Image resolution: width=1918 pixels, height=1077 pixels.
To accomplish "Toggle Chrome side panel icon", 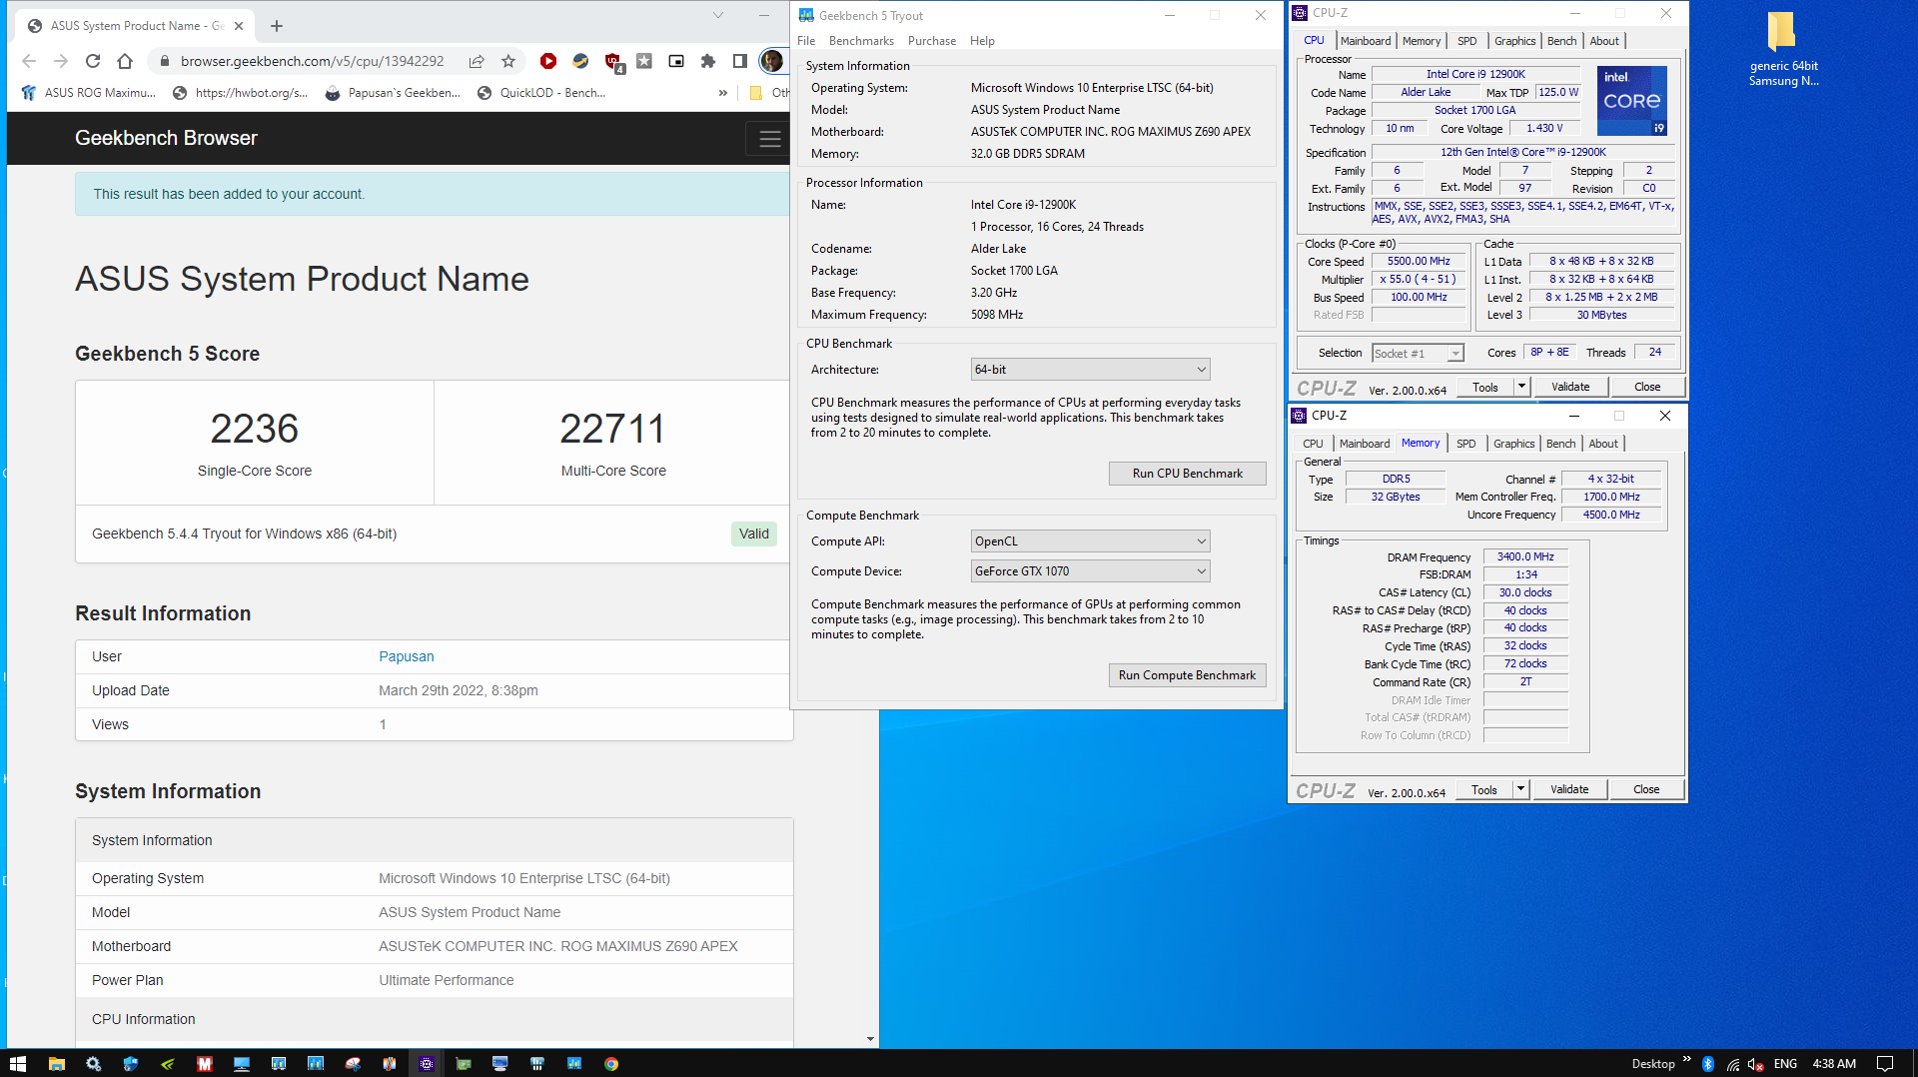I will 740,61.
